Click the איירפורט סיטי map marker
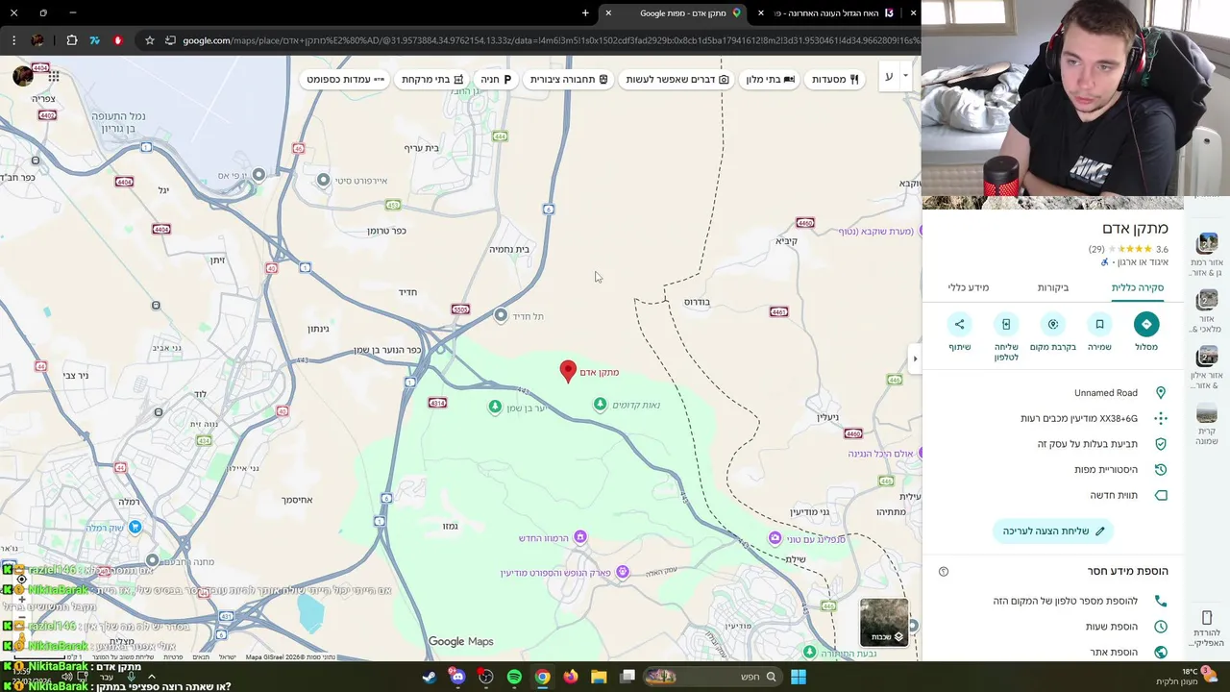Screen dimensions: 1230x692 coord(324,180)
